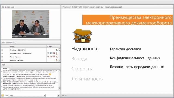
Task: Click the user avatar icon for Practicum DIRECTUM
Action: 57,50
